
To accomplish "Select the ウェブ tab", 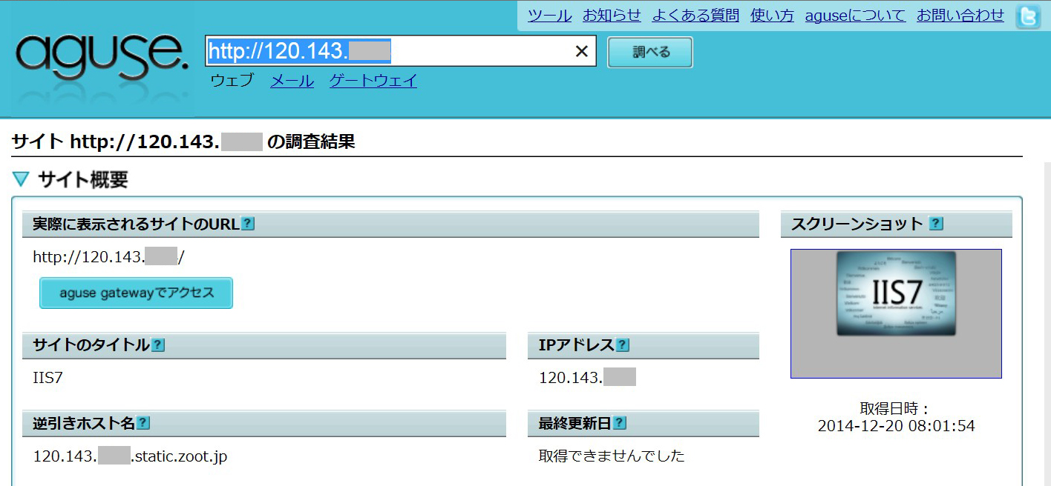I will click(x=232, y=81).
